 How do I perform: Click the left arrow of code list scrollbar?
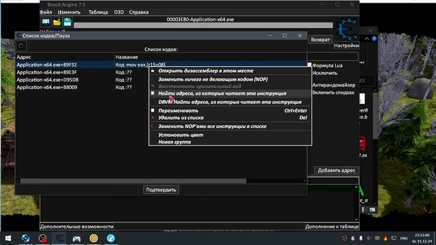point(18,181)
